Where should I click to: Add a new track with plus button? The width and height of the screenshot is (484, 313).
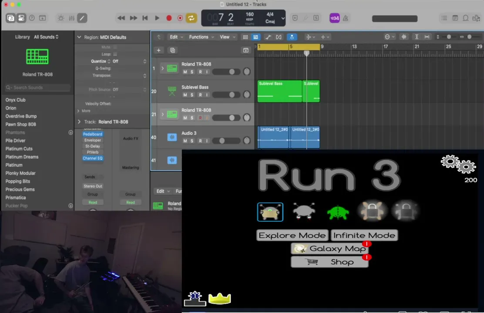[x=158, y=50]
